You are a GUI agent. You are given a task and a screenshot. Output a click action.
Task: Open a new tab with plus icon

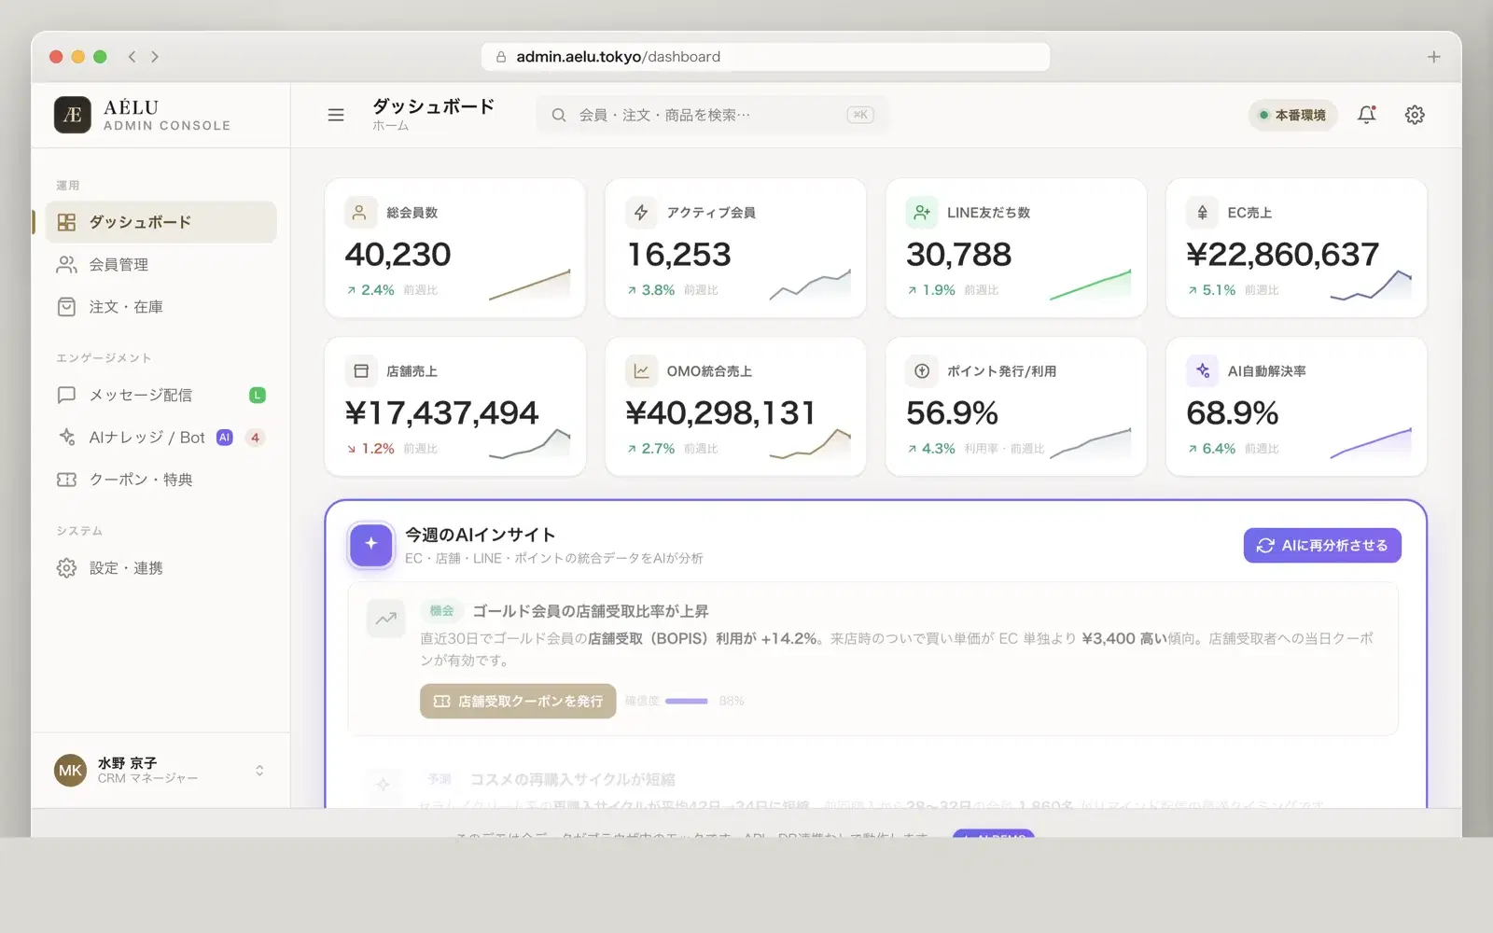(x=1433, y=57)
